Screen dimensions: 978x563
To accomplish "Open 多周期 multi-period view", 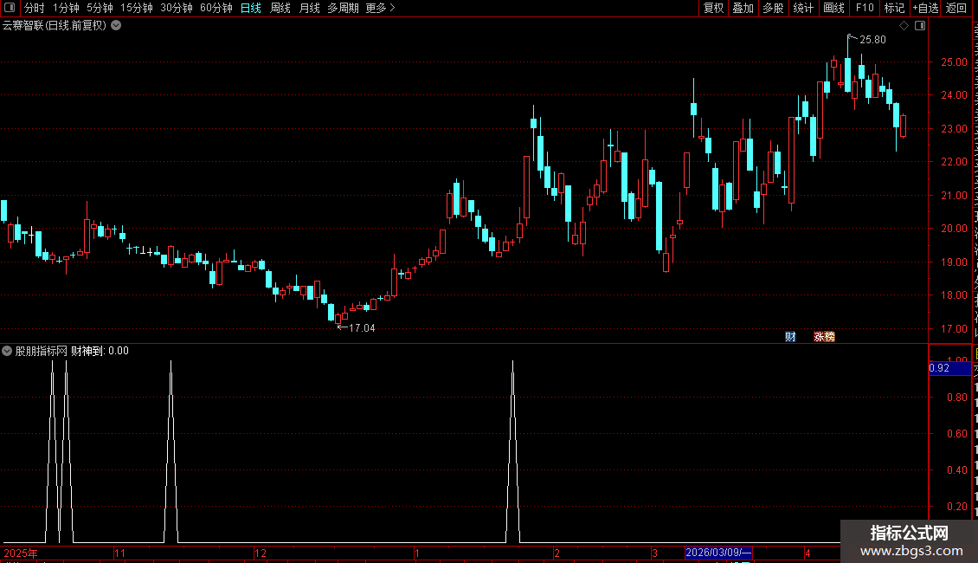I will 343,8.
